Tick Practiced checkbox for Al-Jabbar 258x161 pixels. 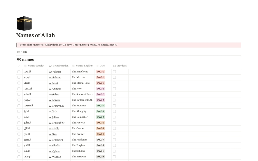tap(114, 117)
